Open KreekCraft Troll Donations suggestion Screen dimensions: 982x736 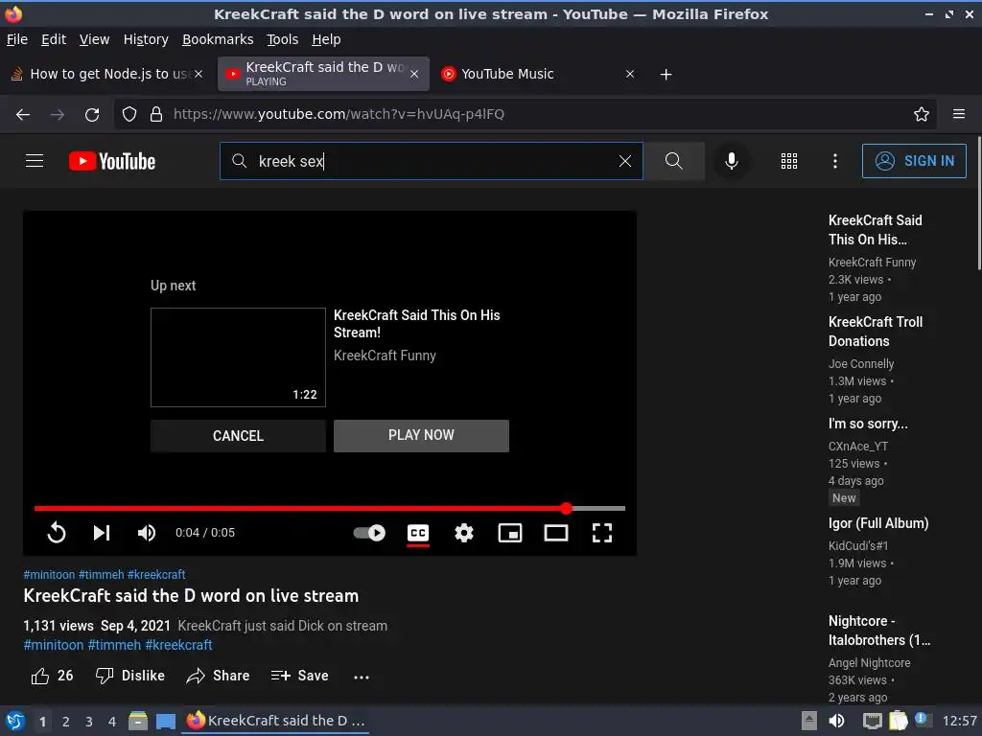[876, 331]
